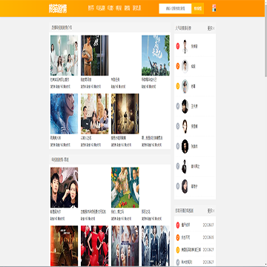267x267 pixels.
Task: Open the blue-haired woman profile poster
Action: tap(65, 113)
